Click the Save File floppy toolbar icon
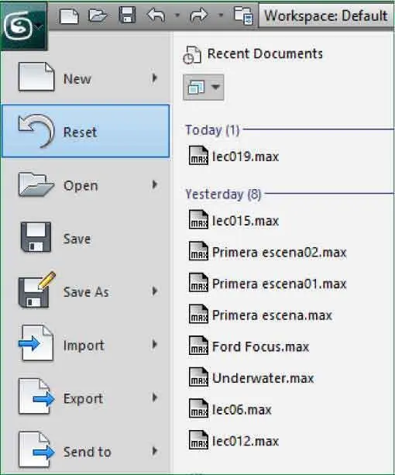Image resolution: width=395 pixels, height=475 pixels. (127, 15)
